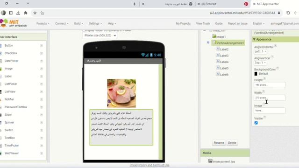
Task: Open help for the ListView component
Action: pyautogui.click(x=42, y=91)
